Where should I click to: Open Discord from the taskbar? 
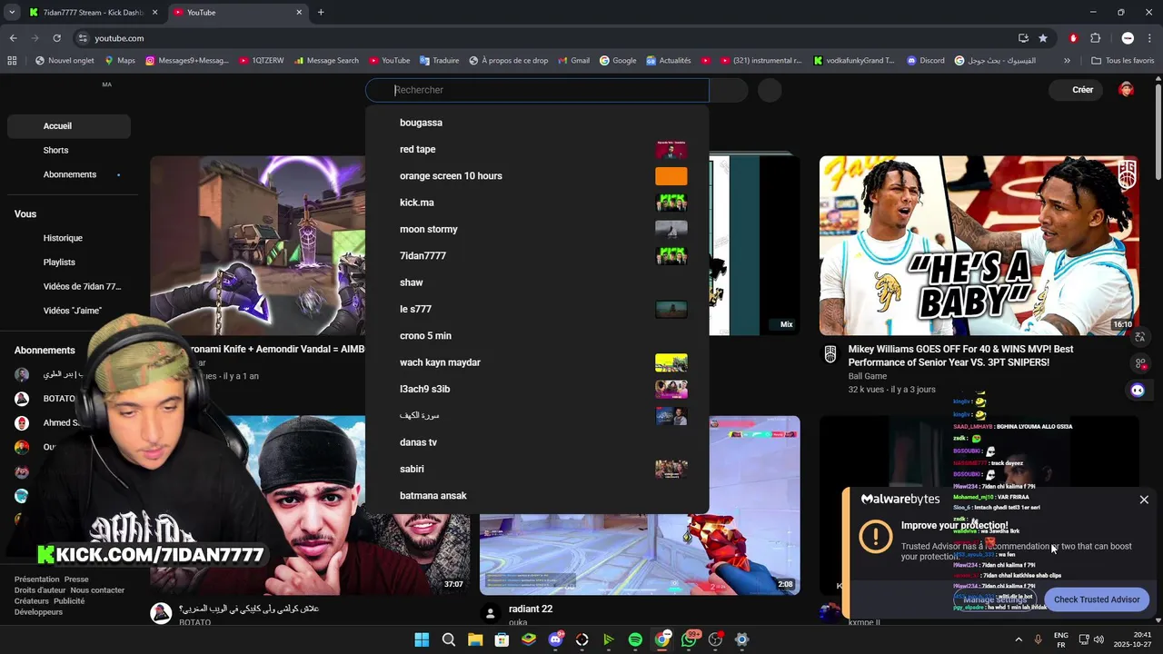(555, 639)
